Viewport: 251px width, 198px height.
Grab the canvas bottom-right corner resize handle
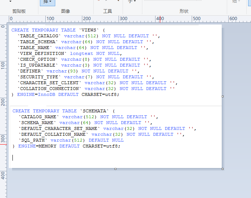coord(223,169)
